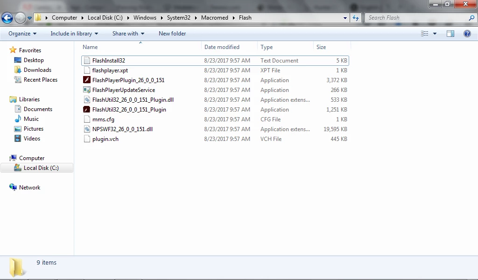
Task: Click the Change your view icon
Action: (425, 34)
